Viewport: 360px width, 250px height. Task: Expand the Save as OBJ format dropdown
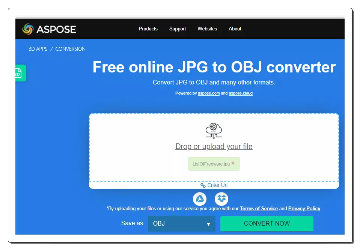coord(182,224)
